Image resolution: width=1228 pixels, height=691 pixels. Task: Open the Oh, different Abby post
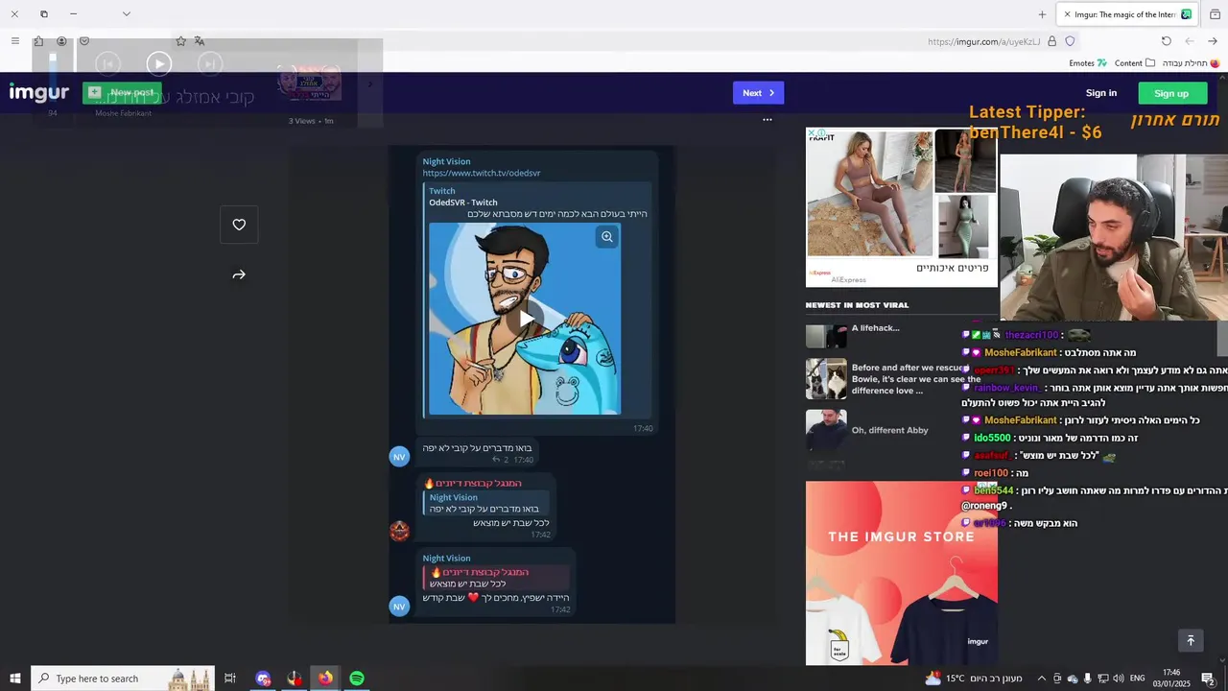pos(889,430)
